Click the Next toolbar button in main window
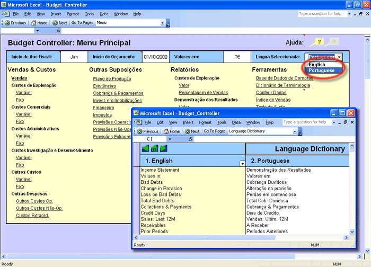Viewport: 371px width, 267px height. point(60,23)
